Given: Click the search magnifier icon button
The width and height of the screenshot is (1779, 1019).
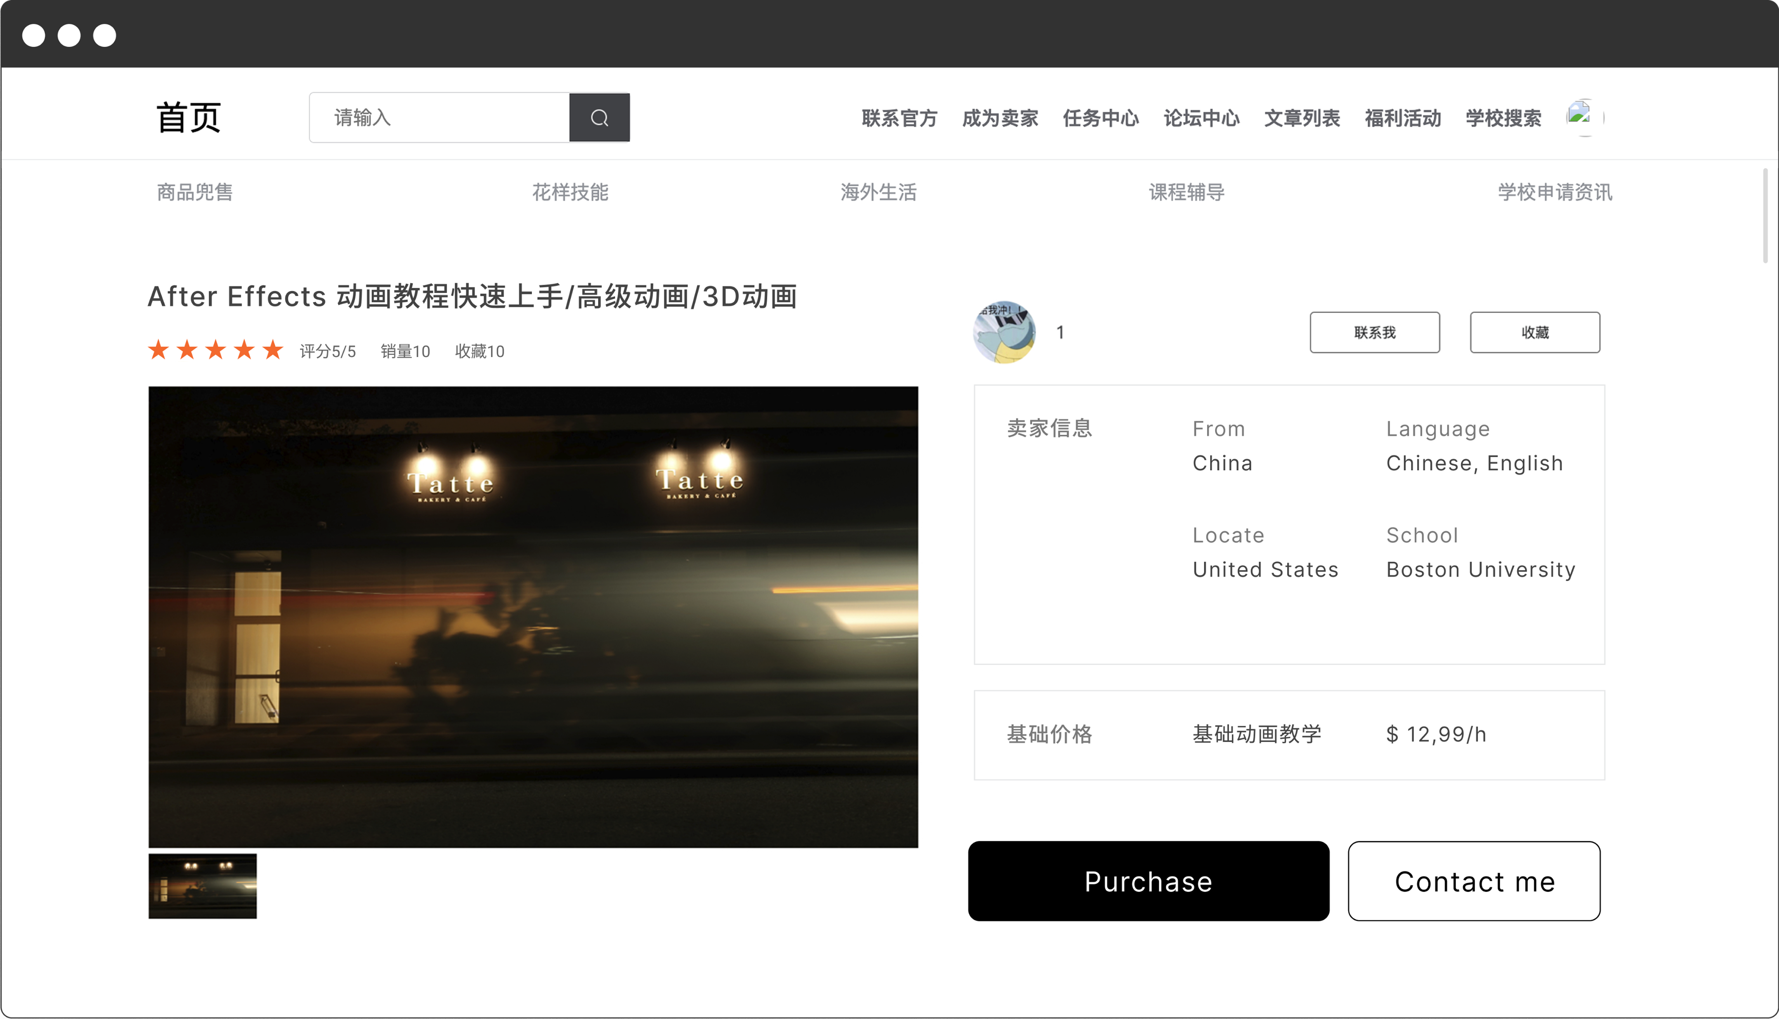Looking at the screenshot, I should click(x=599, y=118).
